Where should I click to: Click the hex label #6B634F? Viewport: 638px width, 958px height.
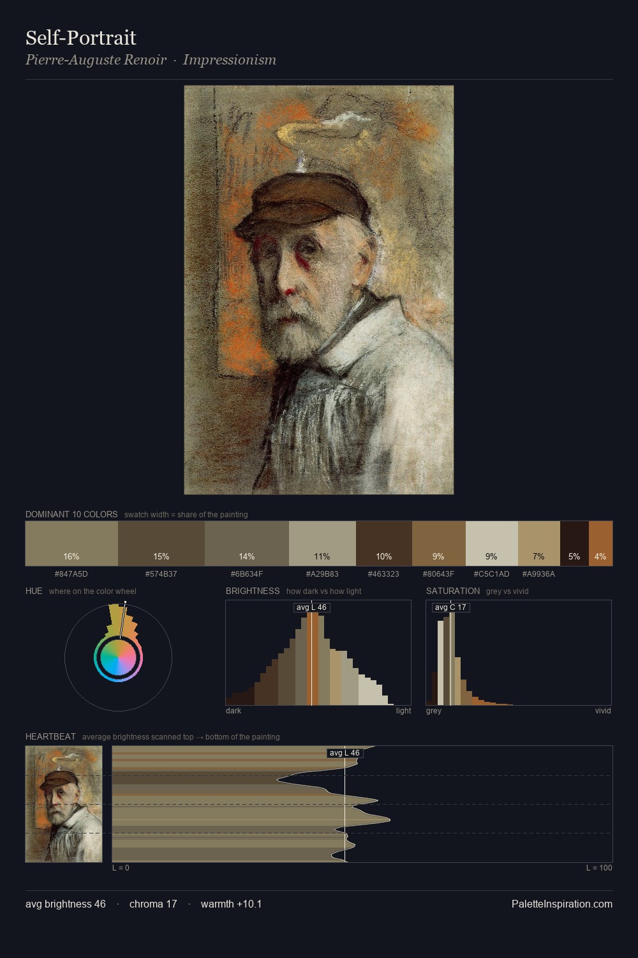[x=247, y=574]
